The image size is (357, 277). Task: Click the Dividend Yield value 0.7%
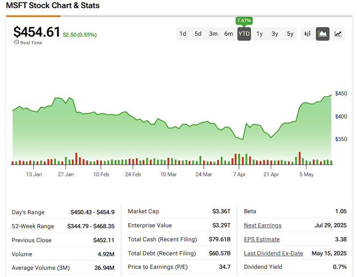click(x=340, y=267)
